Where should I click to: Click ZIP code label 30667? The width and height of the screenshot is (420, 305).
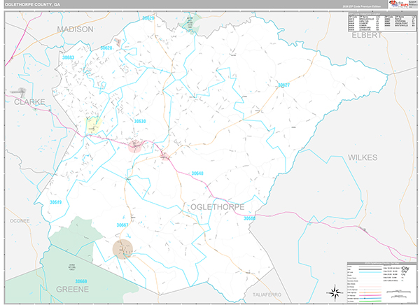122,225
